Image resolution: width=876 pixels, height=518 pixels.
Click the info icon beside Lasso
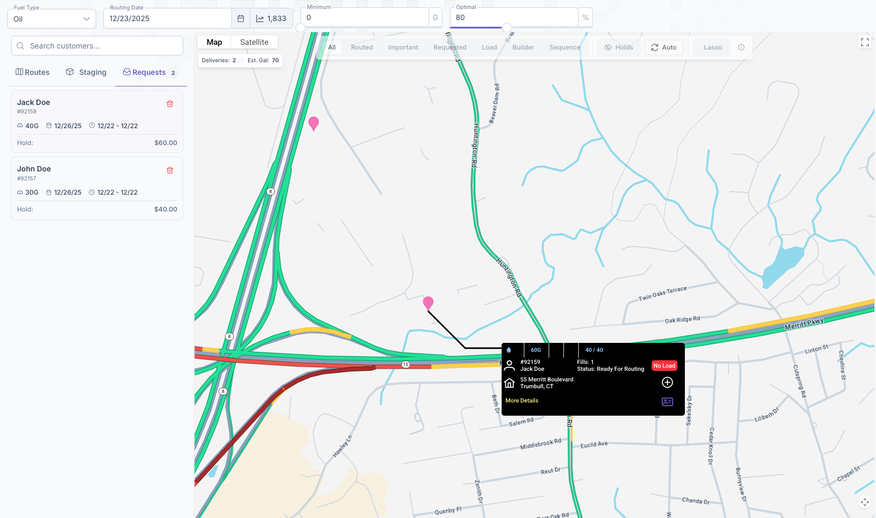[x=741, y=47]
